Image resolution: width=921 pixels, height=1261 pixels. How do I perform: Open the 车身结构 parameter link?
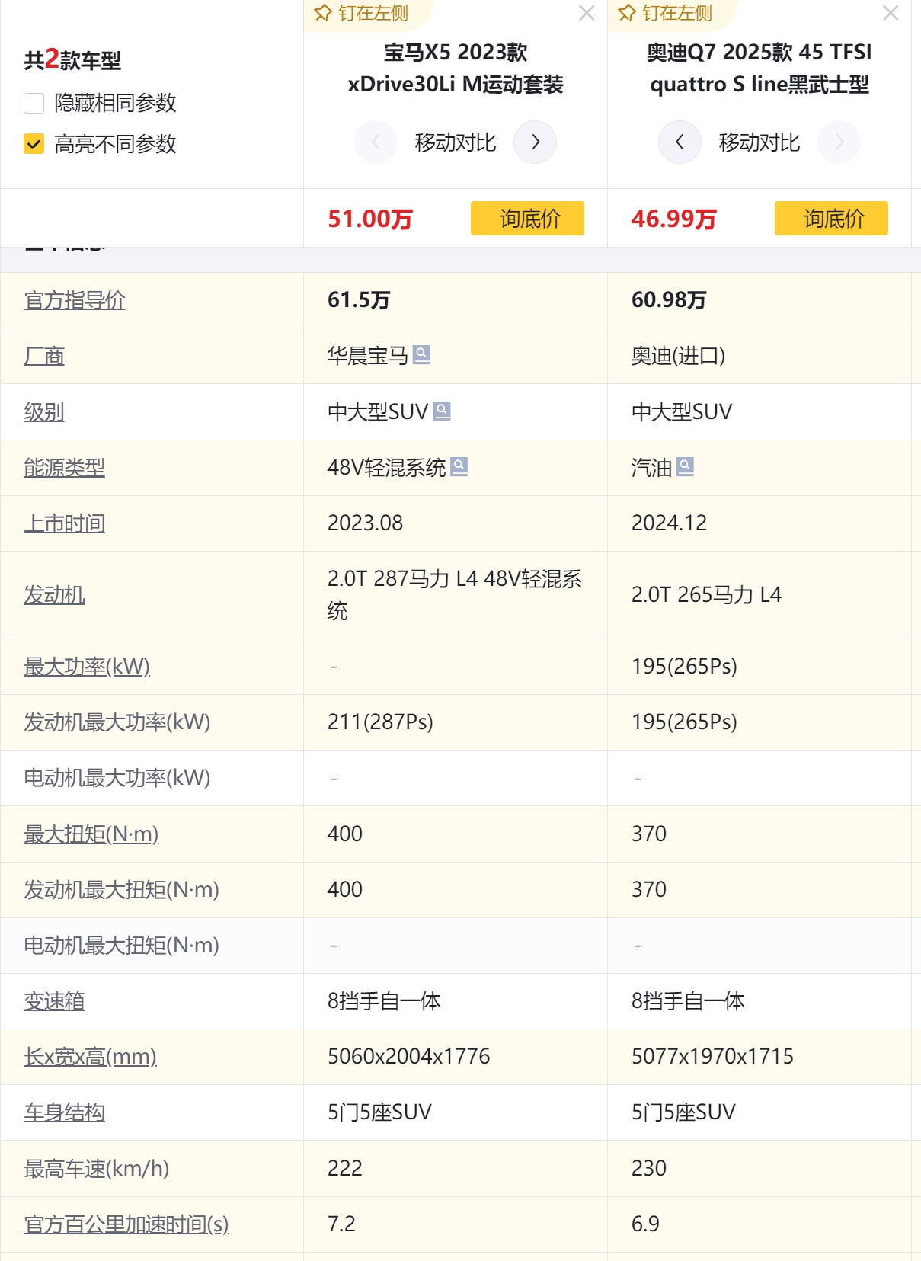(64, 1112)
